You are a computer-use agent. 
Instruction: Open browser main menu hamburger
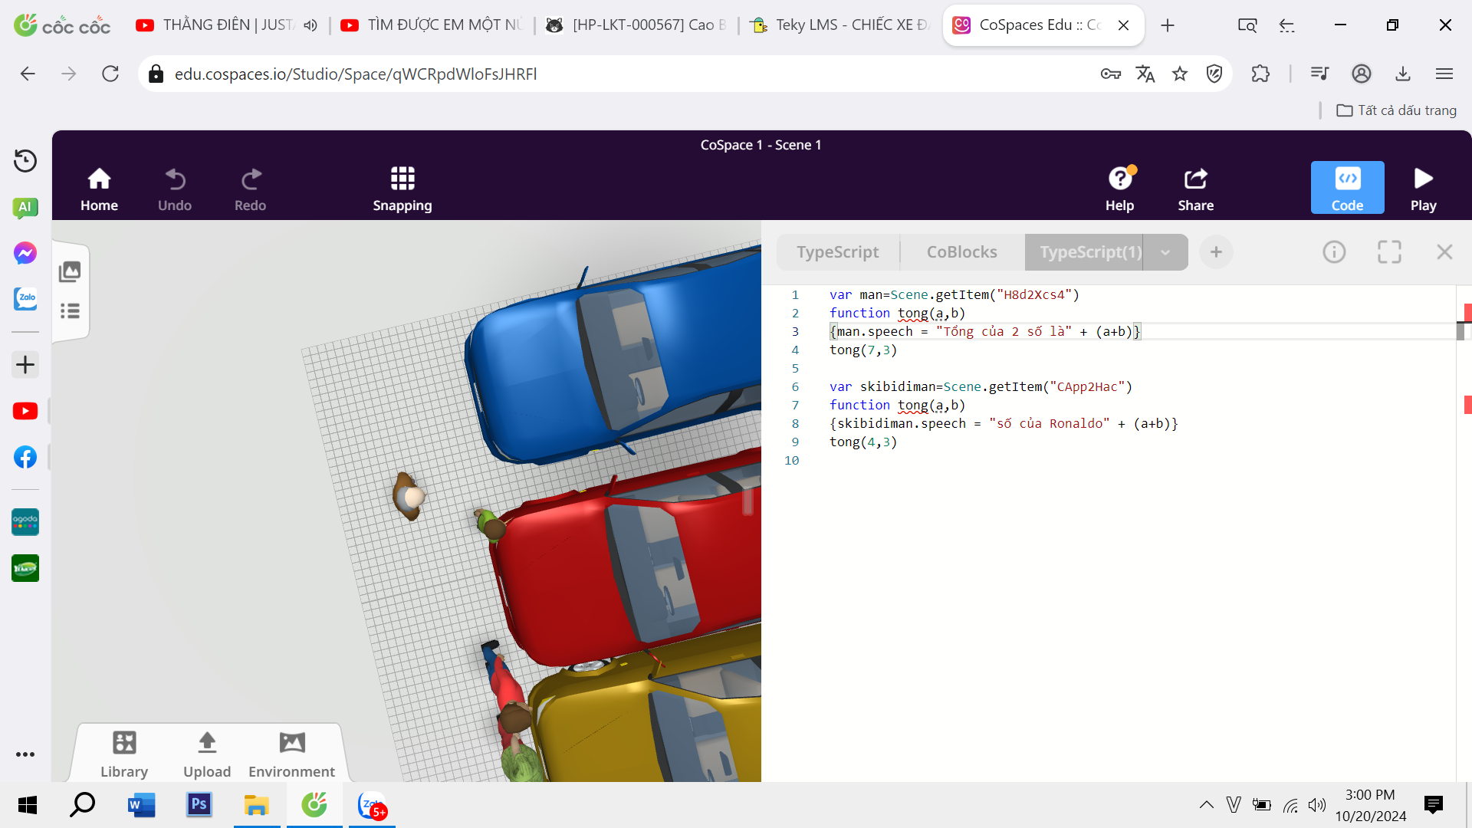[x=1444, y=74]
